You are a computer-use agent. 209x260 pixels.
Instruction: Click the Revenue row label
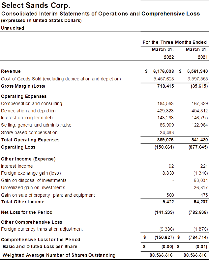11,71
